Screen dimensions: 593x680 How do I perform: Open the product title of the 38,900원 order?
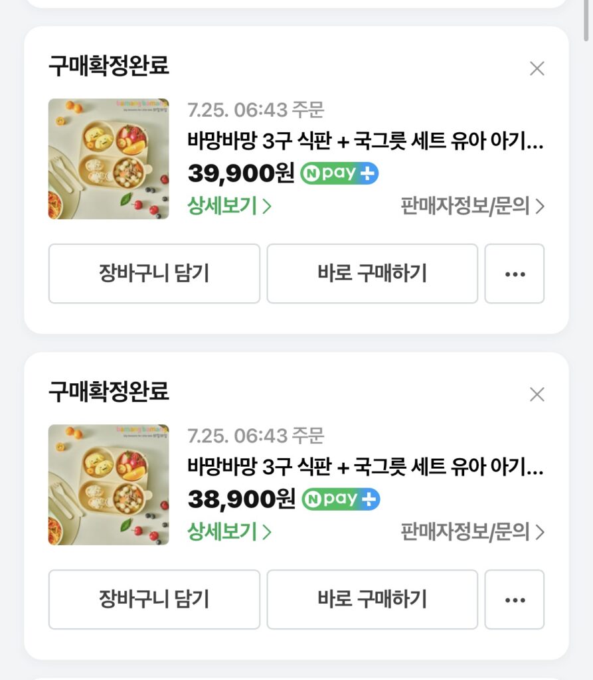[x=365, y=466]
